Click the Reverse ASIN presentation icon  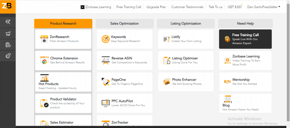pos(106,60)
